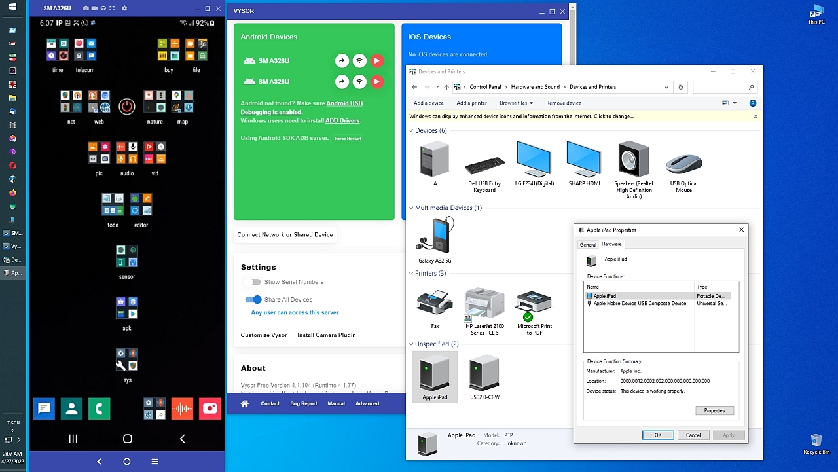Toggle Share All Devices switch
The height and width of the screenshot is (472, 838).
click(253, 300)
